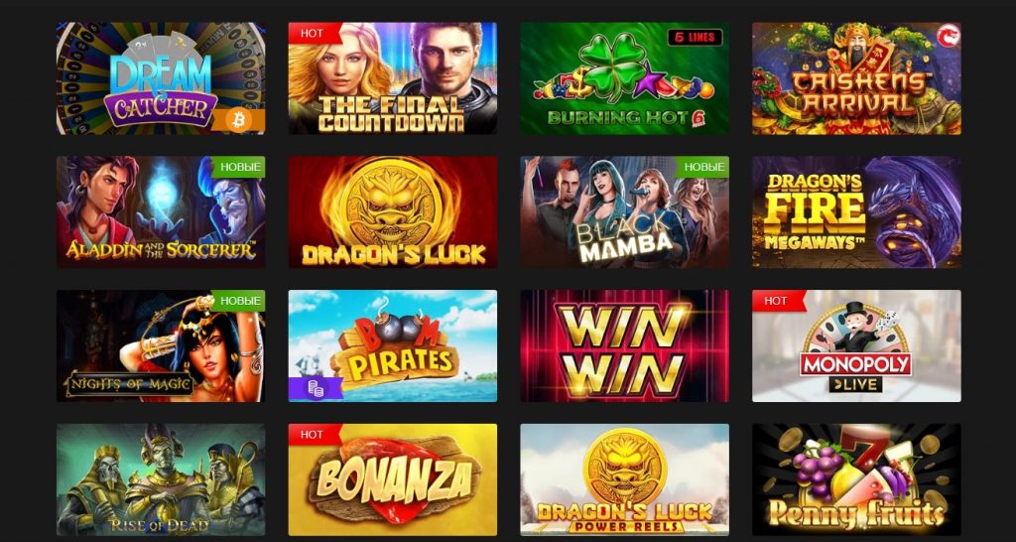The width and height of the screenshot is (1016, 542).
Task: Select the Win Win slot tile
Action: coord(625,345)
